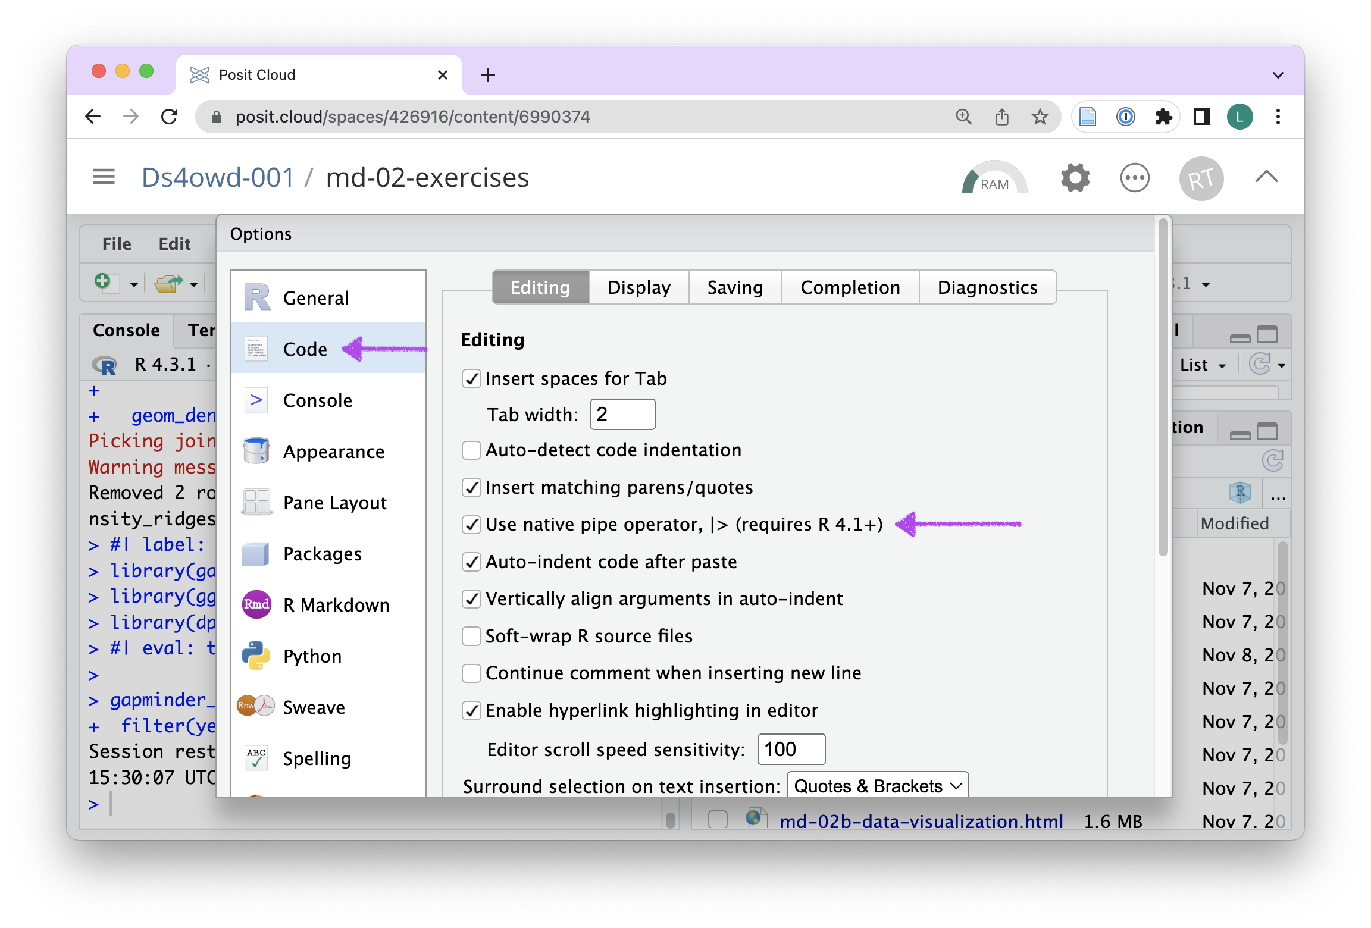The height and width of the screenshot is (928, 1371).
Task: Switch to the Diagnostics tab
Action: point(987,287)
